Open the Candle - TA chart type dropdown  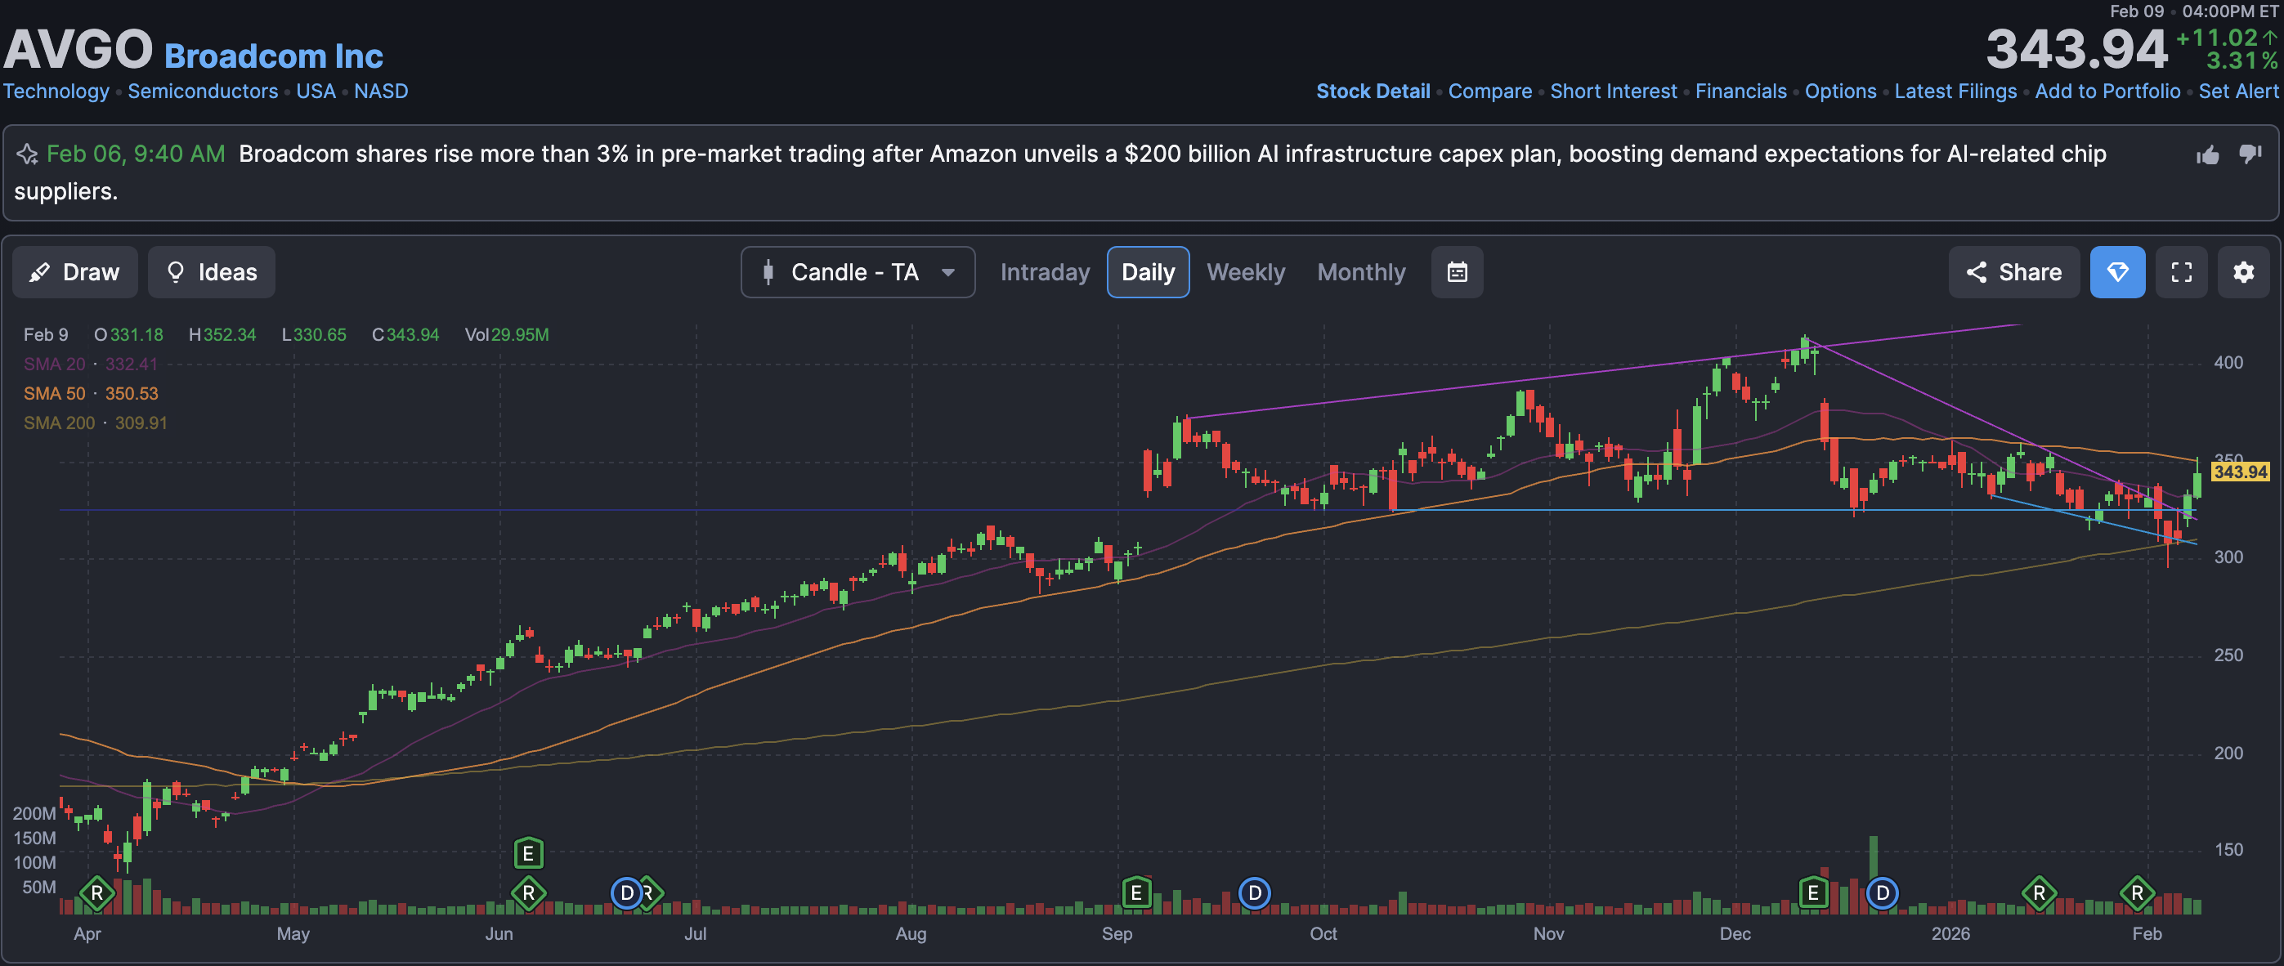[x=858, y=272]
